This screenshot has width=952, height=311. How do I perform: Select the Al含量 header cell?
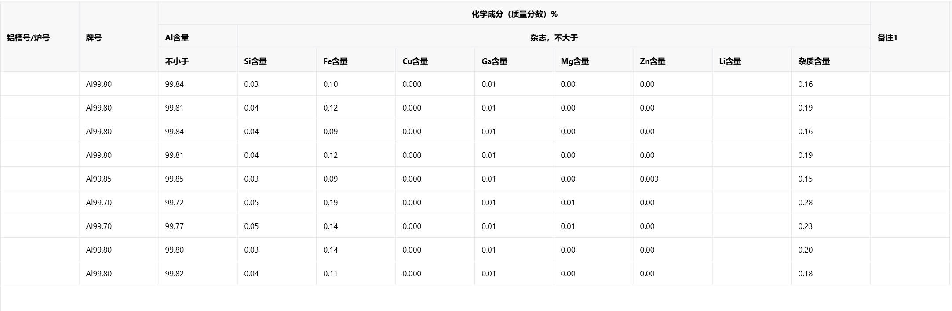click(177, 38)
